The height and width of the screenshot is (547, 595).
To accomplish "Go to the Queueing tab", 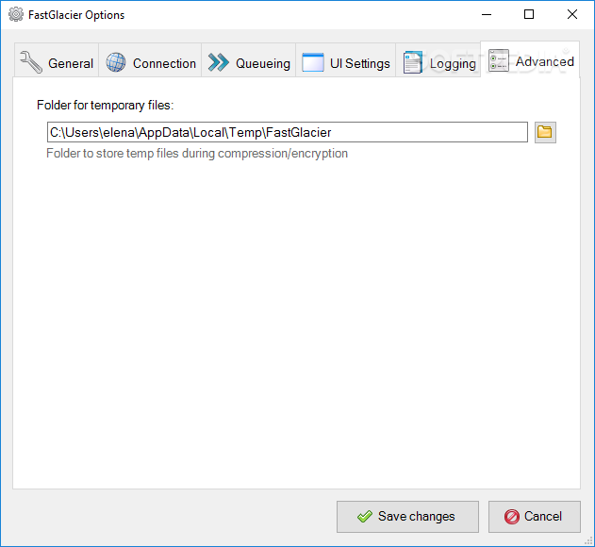I will point(249,61).
